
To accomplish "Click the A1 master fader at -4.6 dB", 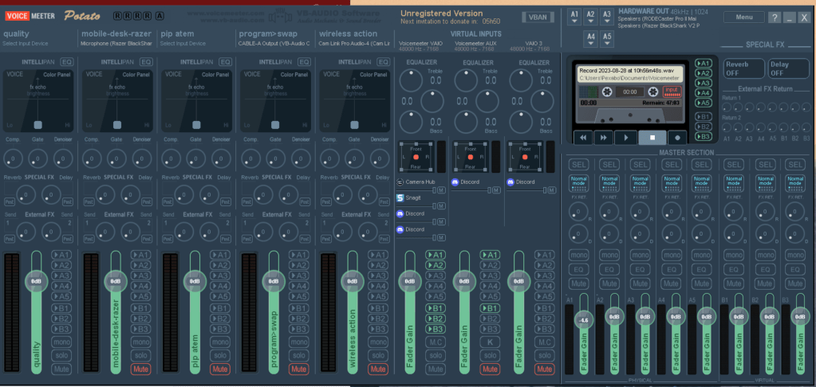I will (584, 320).
